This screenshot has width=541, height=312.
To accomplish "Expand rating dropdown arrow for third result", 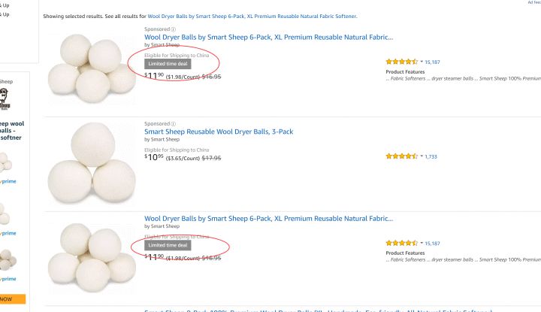I will pos(421,244).
